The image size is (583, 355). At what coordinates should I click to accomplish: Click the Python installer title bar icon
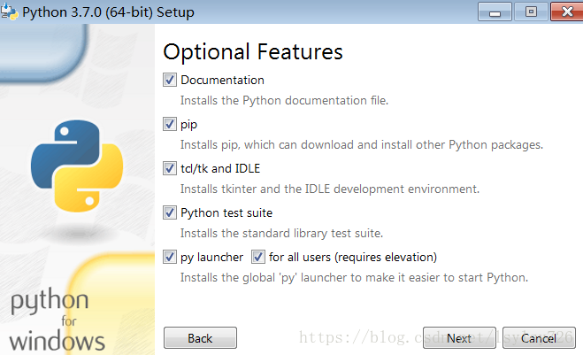click(10, 12)
